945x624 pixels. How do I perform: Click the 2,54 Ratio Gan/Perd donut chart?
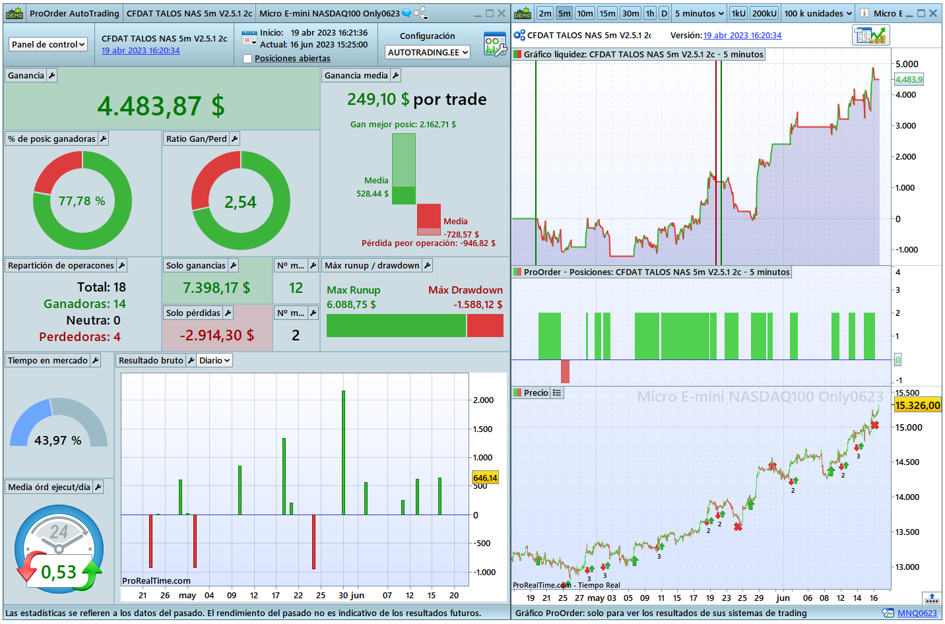point(241,201)
